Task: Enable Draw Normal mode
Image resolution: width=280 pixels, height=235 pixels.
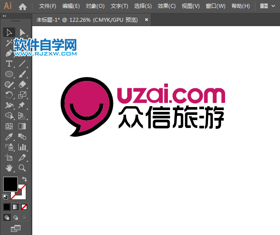Action: point(7,217)
